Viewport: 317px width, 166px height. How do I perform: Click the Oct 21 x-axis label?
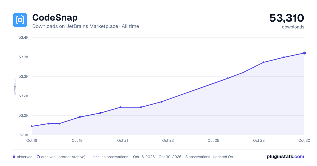pos(123,140)
